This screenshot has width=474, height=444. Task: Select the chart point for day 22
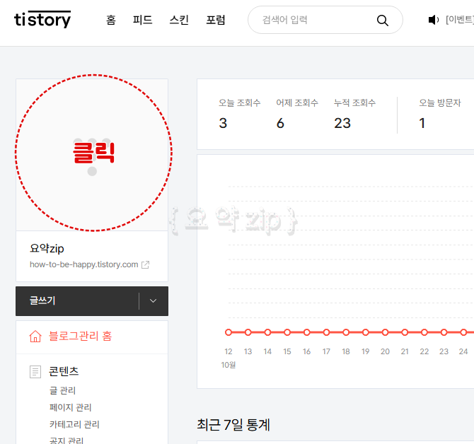point(424,332)
